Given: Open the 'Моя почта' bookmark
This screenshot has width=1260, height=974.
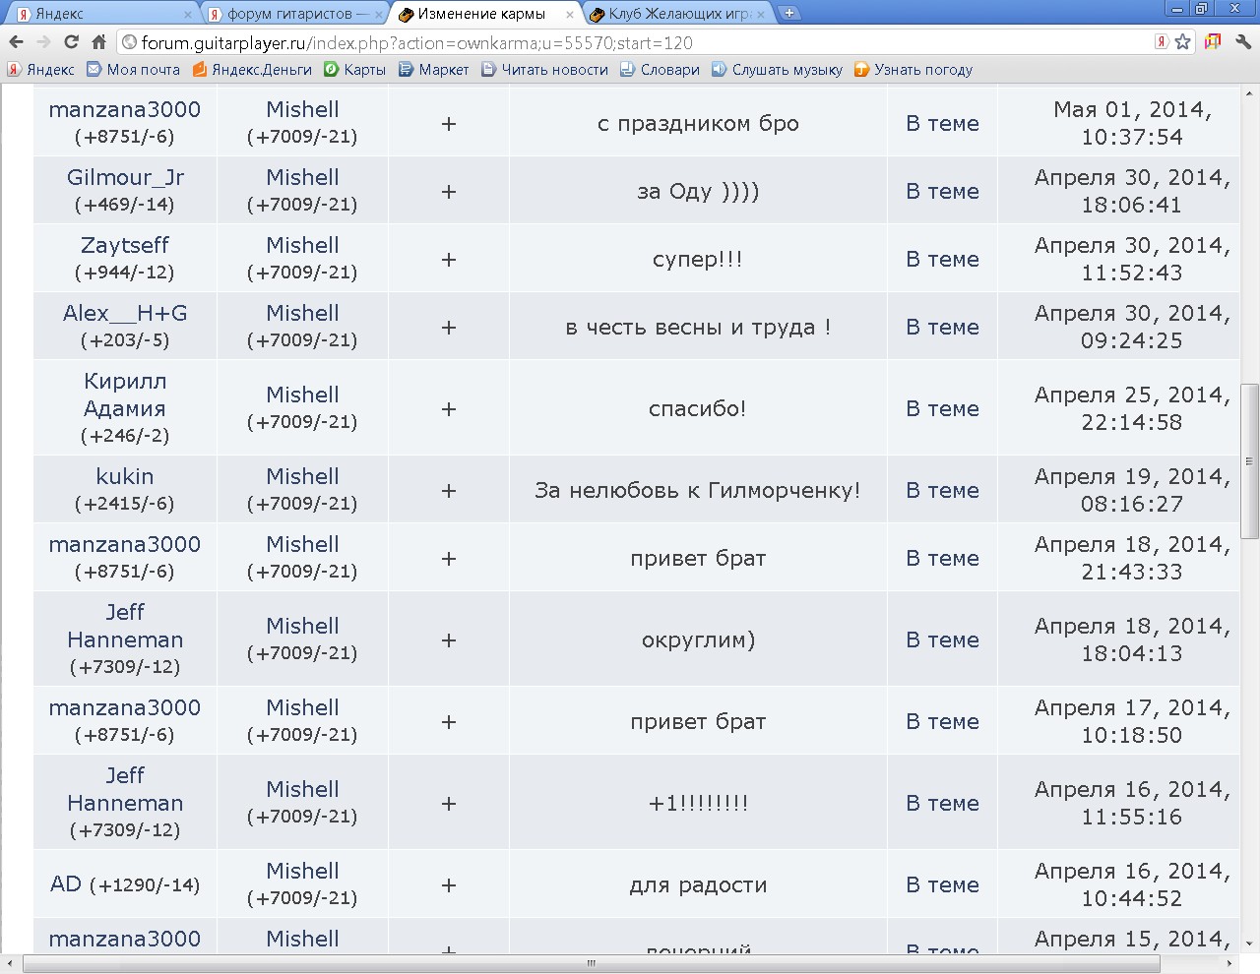Looking at the screenshot, I should tap(134, 70).
